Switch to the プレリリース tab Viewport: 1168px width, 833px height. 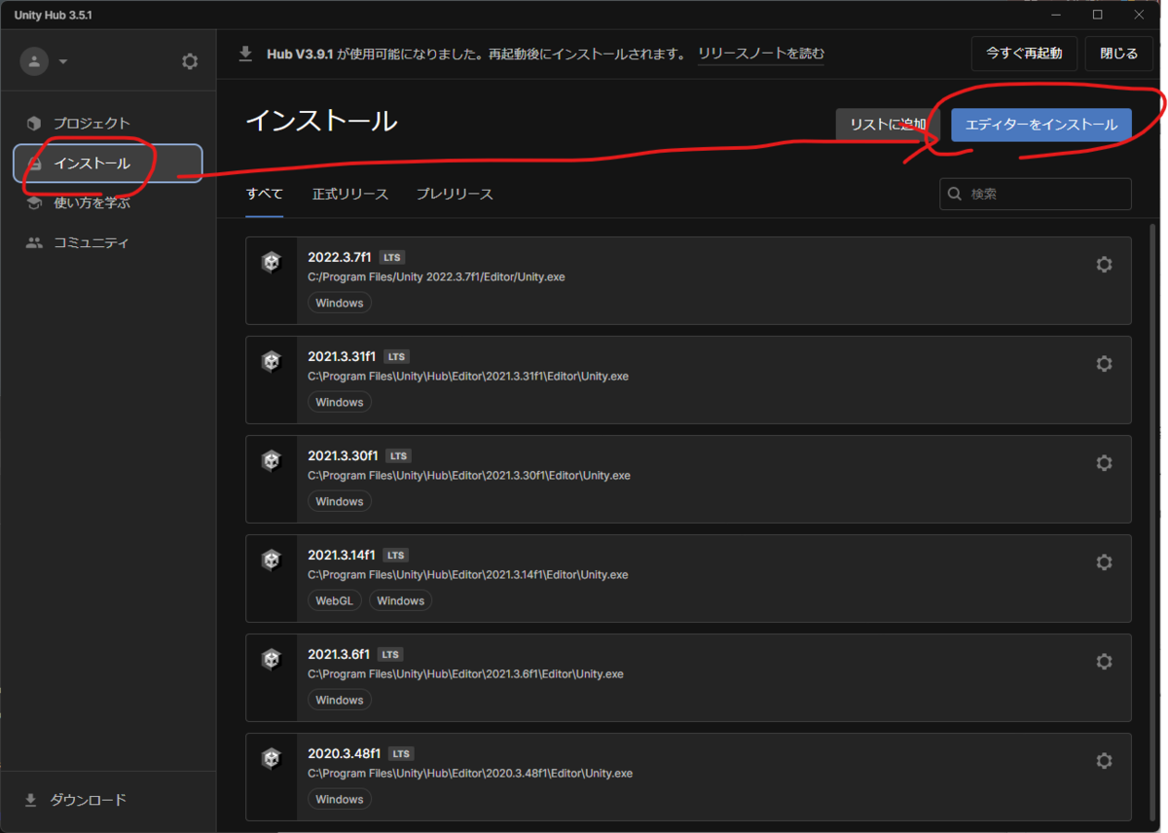coord(455,194)
